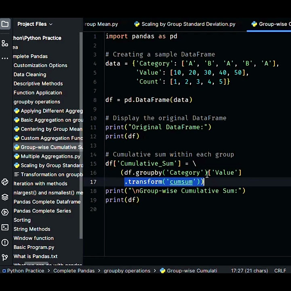Expand Iteration with methods folder
Screen dimensions: 291x291
40,183
